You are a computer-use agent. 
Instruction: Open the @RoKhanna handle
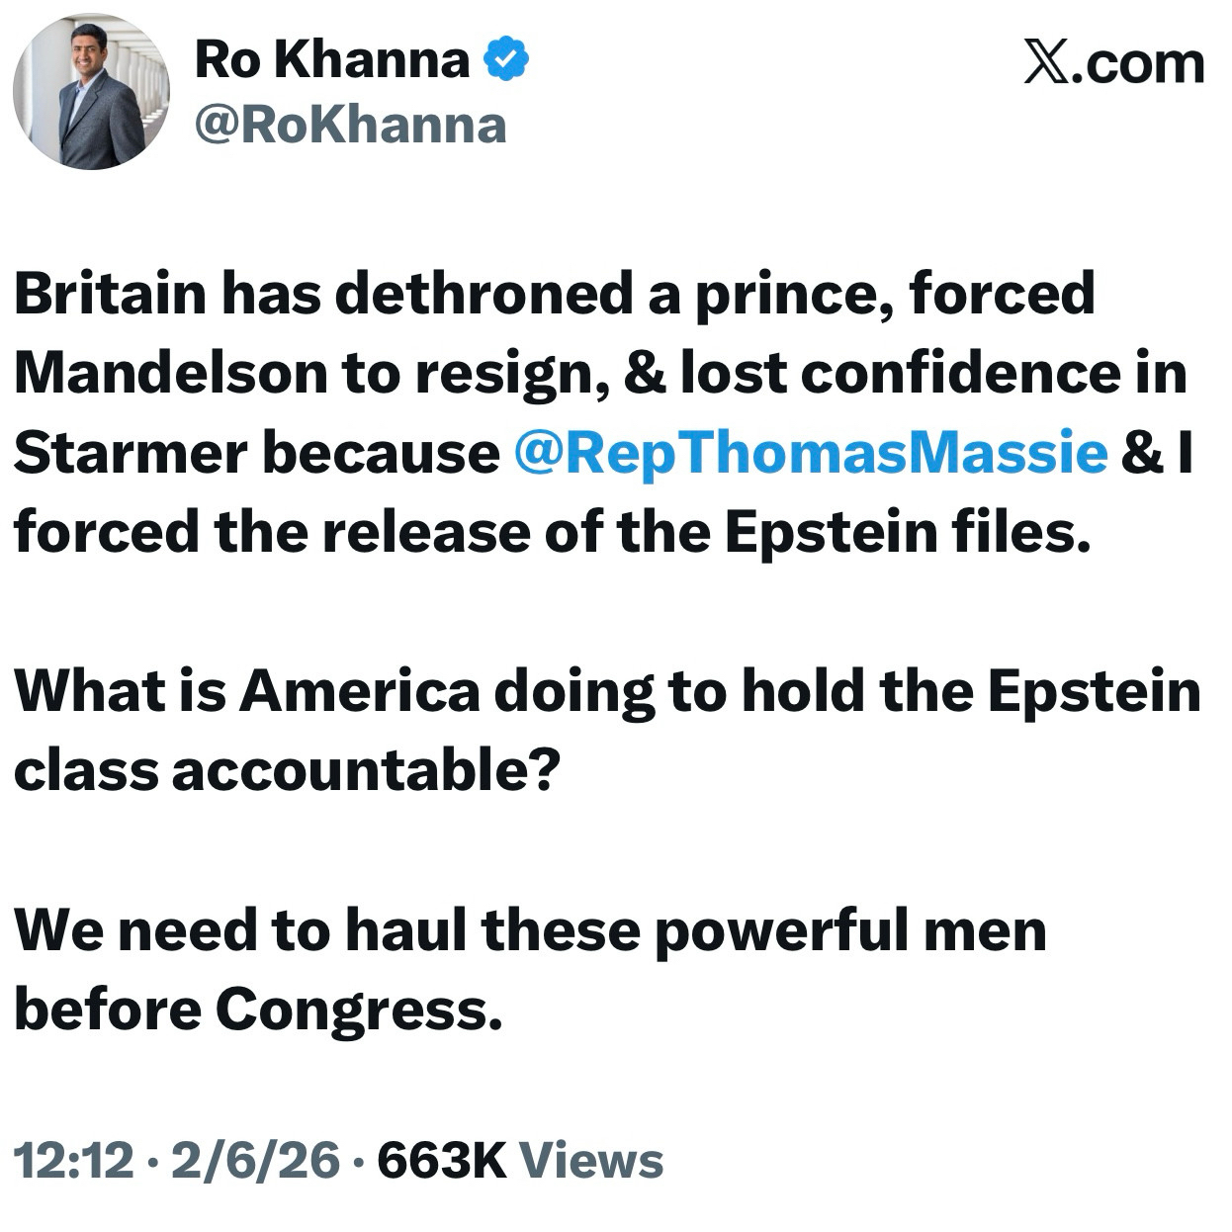point(350,126)
